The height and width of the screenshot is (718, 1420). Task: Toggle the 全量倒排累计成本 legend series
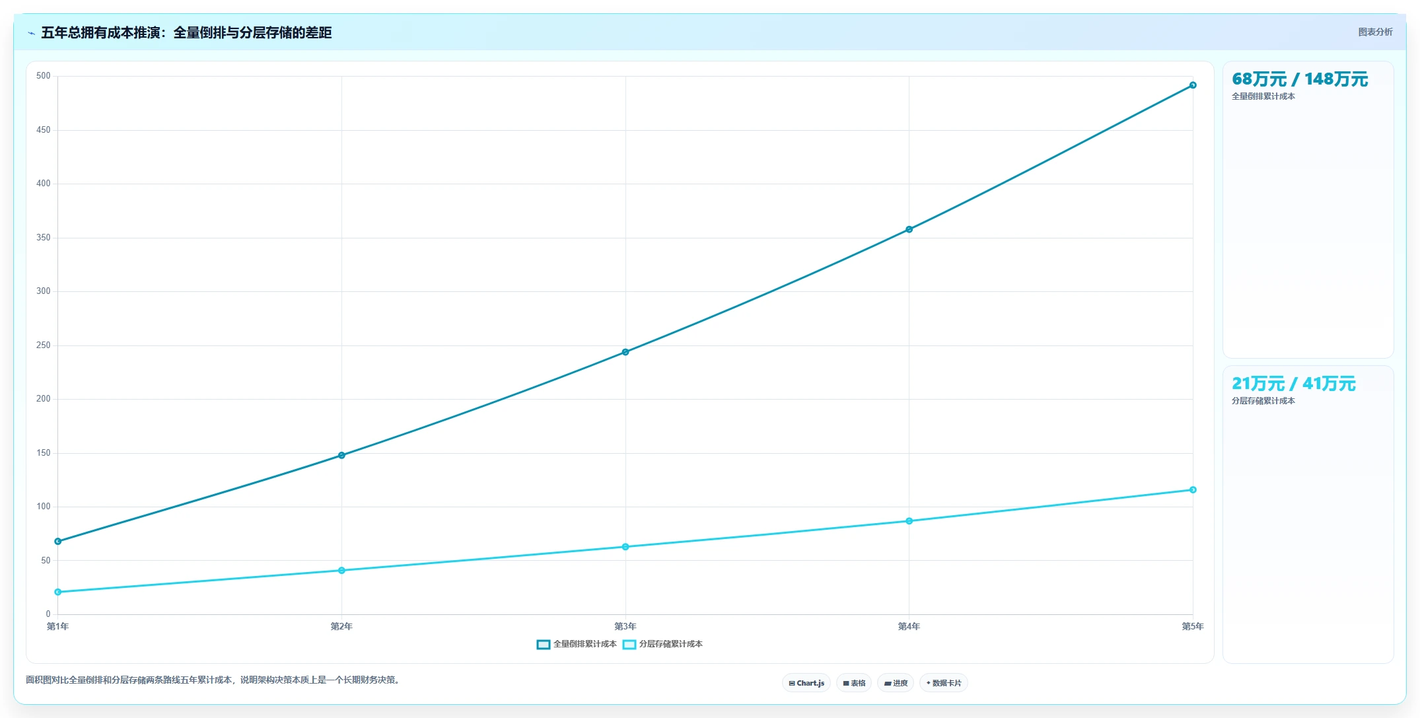(x=577, y=644)
